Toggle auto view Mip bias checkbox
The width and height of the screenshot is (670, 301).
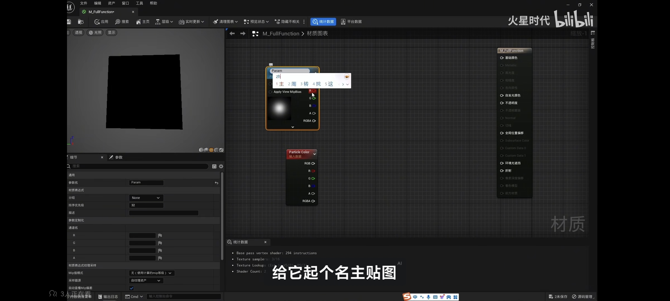[x=131, y=288]
